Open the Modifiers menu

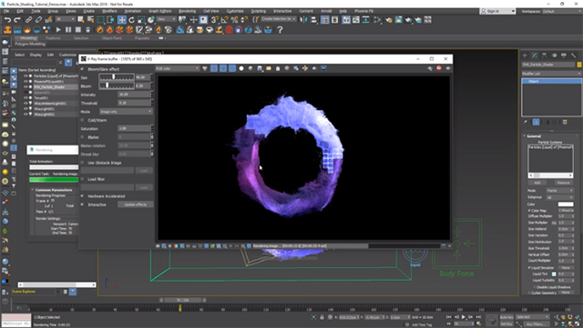pos(109,11)
